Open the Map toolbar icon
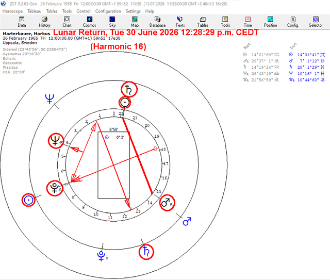 click(135, 22)
